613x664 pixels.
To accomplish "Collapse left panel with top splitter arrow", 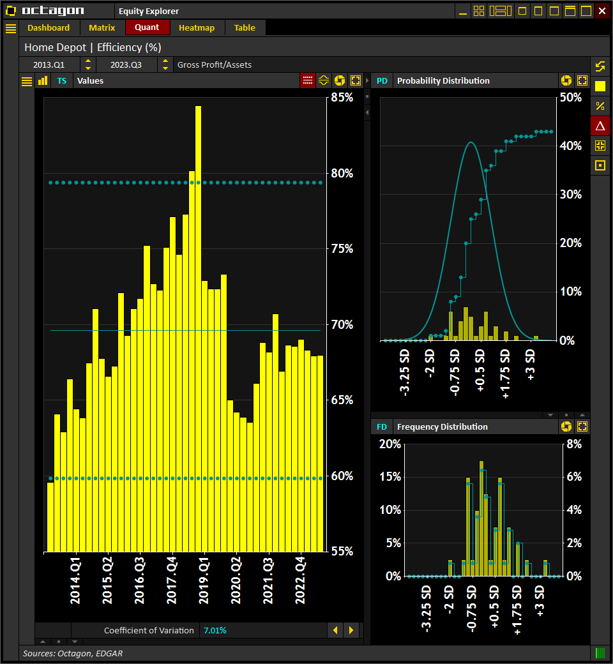I will tap(367, 80).
